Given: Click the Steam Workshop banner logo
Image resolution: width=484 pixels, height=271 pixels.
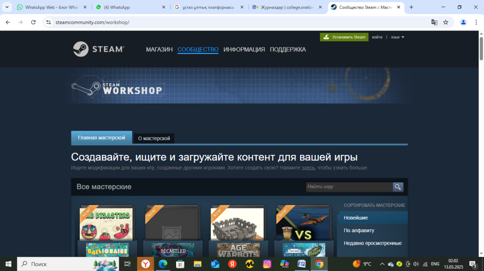Looking at the screenshot, I should [117, 88].
